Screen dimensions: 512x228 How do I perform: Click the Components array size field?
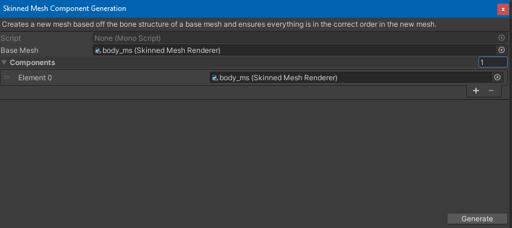click(492, 62)
